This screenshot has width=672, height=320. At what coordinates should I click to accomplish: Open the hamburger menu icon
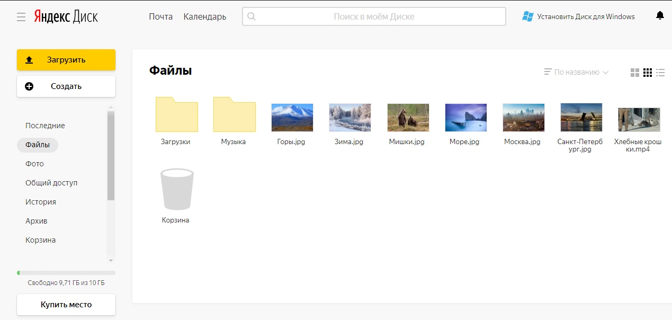(21, 17)
